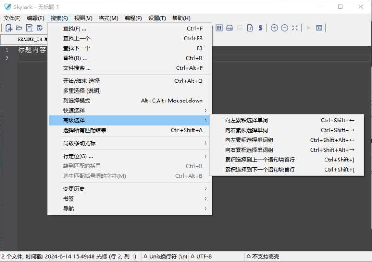Viewport: 372px width, 262px height.
Task: Enable 列选择模式 from the menu
Action: [130, 101]
